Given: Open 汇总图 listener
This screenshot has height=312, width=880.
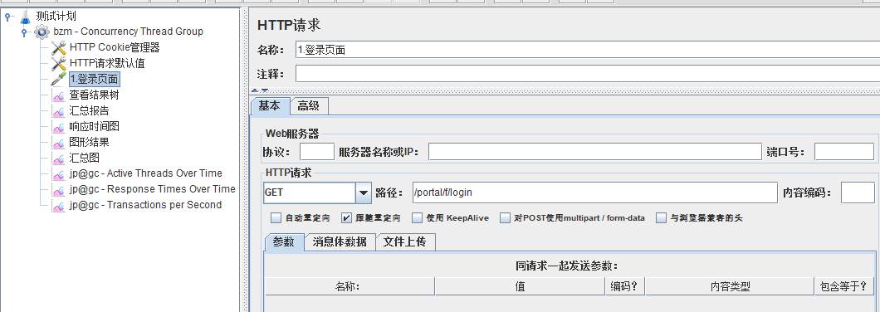Looking at the screenshot, I should [x=84, y=158].
